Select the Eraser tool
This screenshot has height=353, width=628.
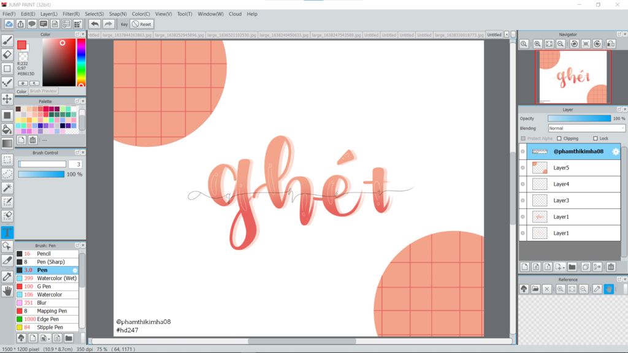coord(7,55)
